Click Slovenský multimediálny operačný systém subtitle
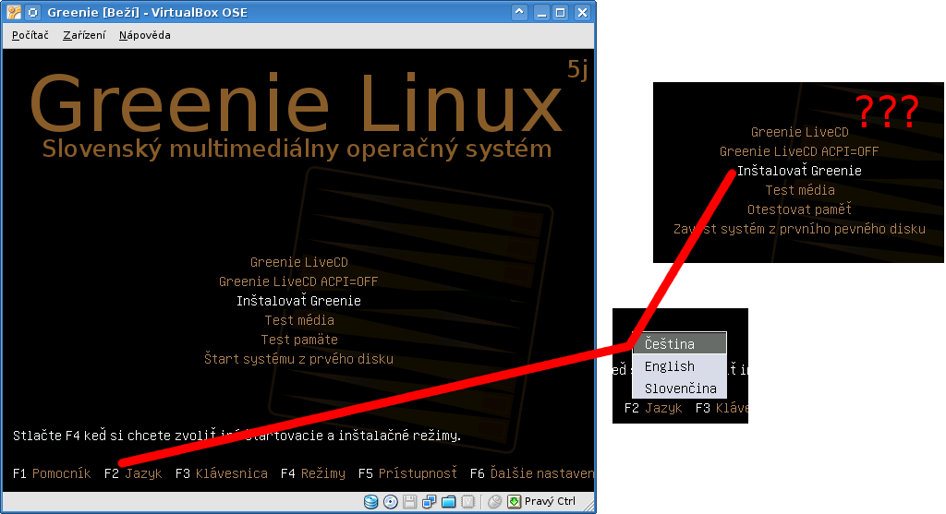This screenshot has height=514, width=946. [x=297, y=149]
